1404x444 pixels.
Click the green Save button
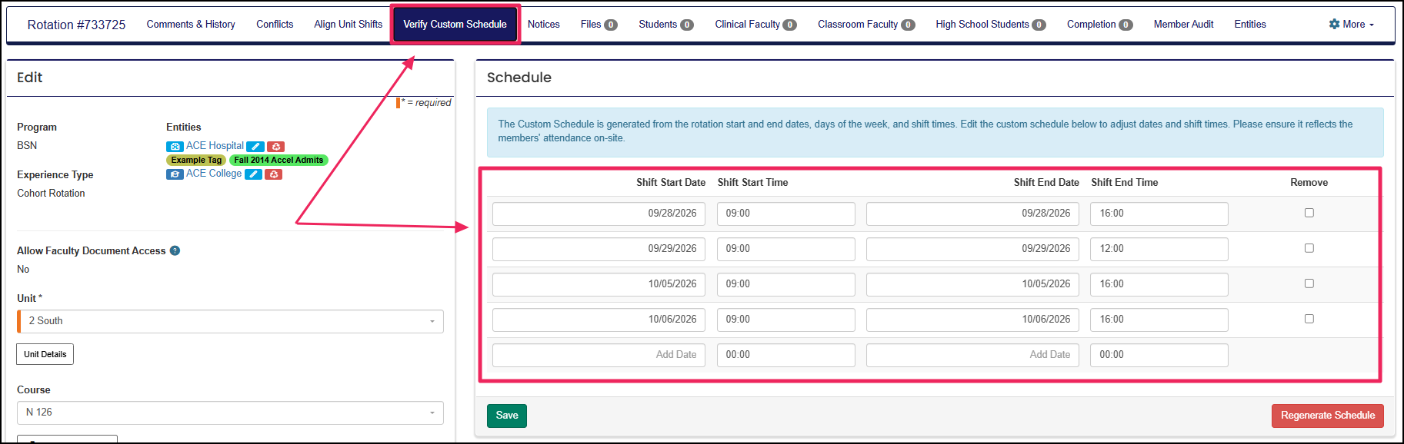click(x=507, y=416)
